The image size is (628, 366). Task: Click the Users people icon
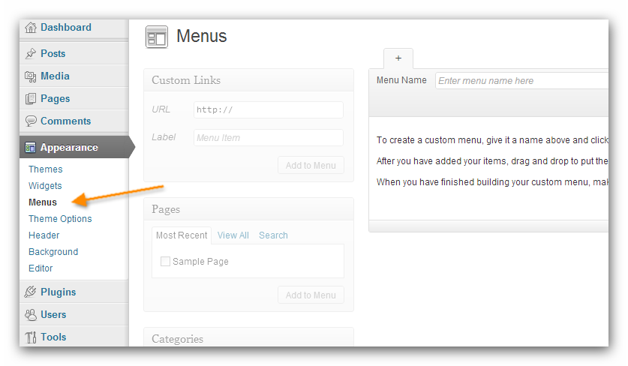point(31,315)
